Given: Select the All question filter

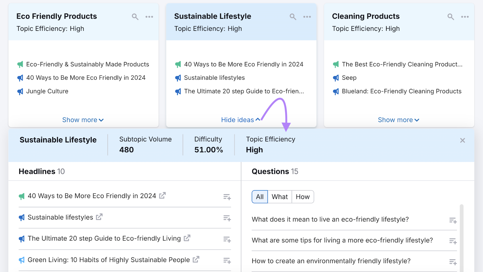Looking at the screenshot, I should [x=260, y=197].
